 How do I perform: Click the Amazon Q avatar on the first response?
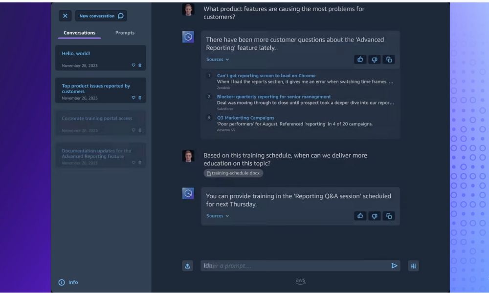coord(188,37)
